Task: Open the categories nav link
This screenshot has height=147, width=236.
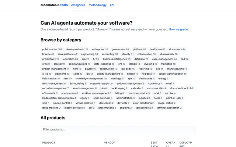Action: point(78,5)
